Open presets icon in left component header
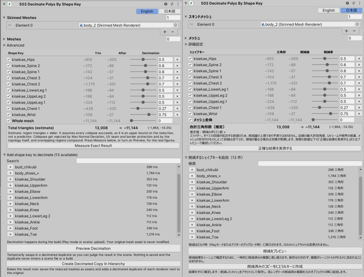 click(172, 4)
